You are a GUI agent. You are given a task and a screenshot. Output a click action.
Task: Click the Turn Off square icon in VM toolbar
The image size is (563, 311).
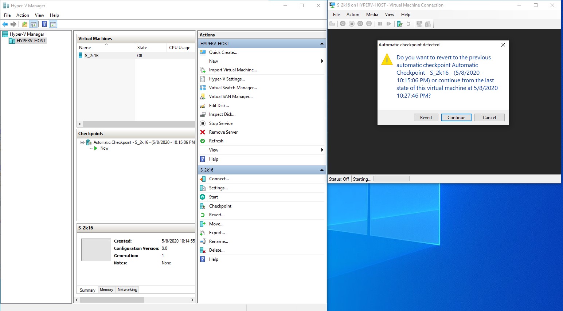click(352, 24)
